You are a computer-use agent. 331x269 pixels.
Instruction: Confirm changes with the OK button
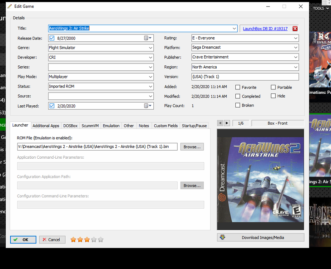click(23, 240)
